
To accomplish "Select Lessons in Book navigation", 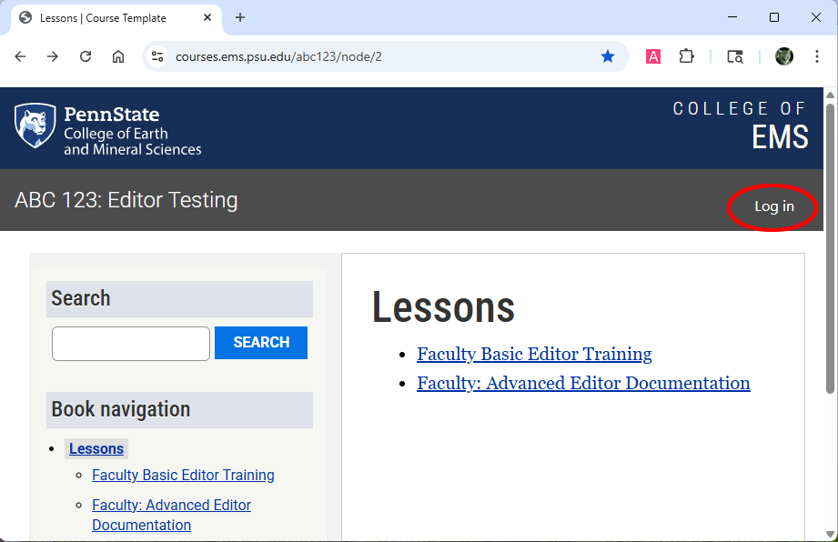I will (96, 448).
